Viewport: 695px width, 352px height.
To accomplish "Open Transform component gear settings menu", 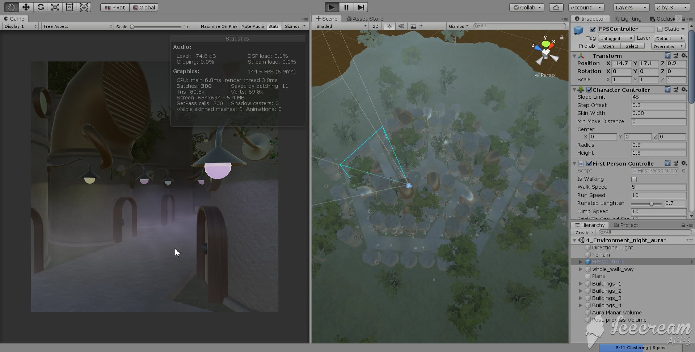I will pos(684,56).
